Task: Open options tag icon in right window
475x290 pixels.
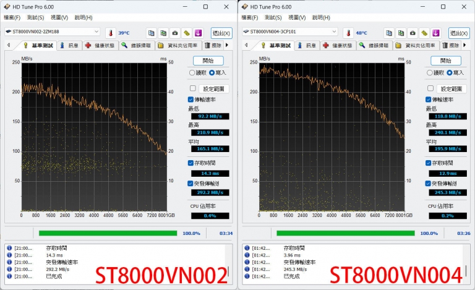Action: pos(424,33)
